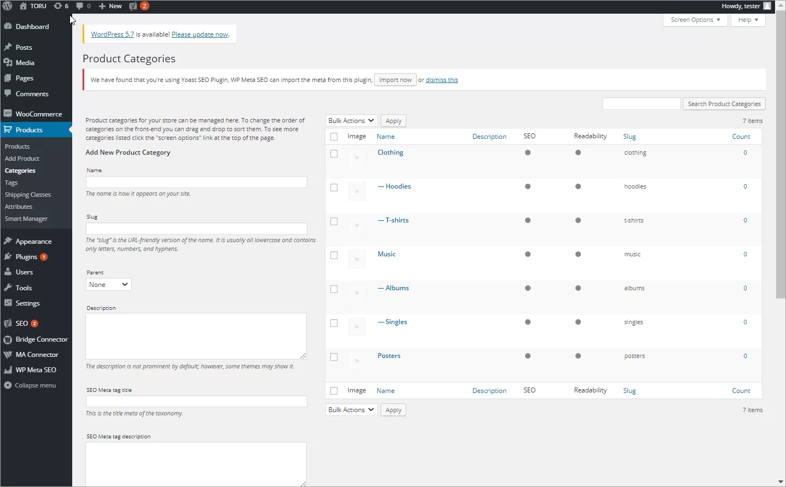Image resolution: width=786 pixels, height=487 pixels.
Task: Open the Parent category dropdown
Action: pyautogui.click(x=108, y=284)
